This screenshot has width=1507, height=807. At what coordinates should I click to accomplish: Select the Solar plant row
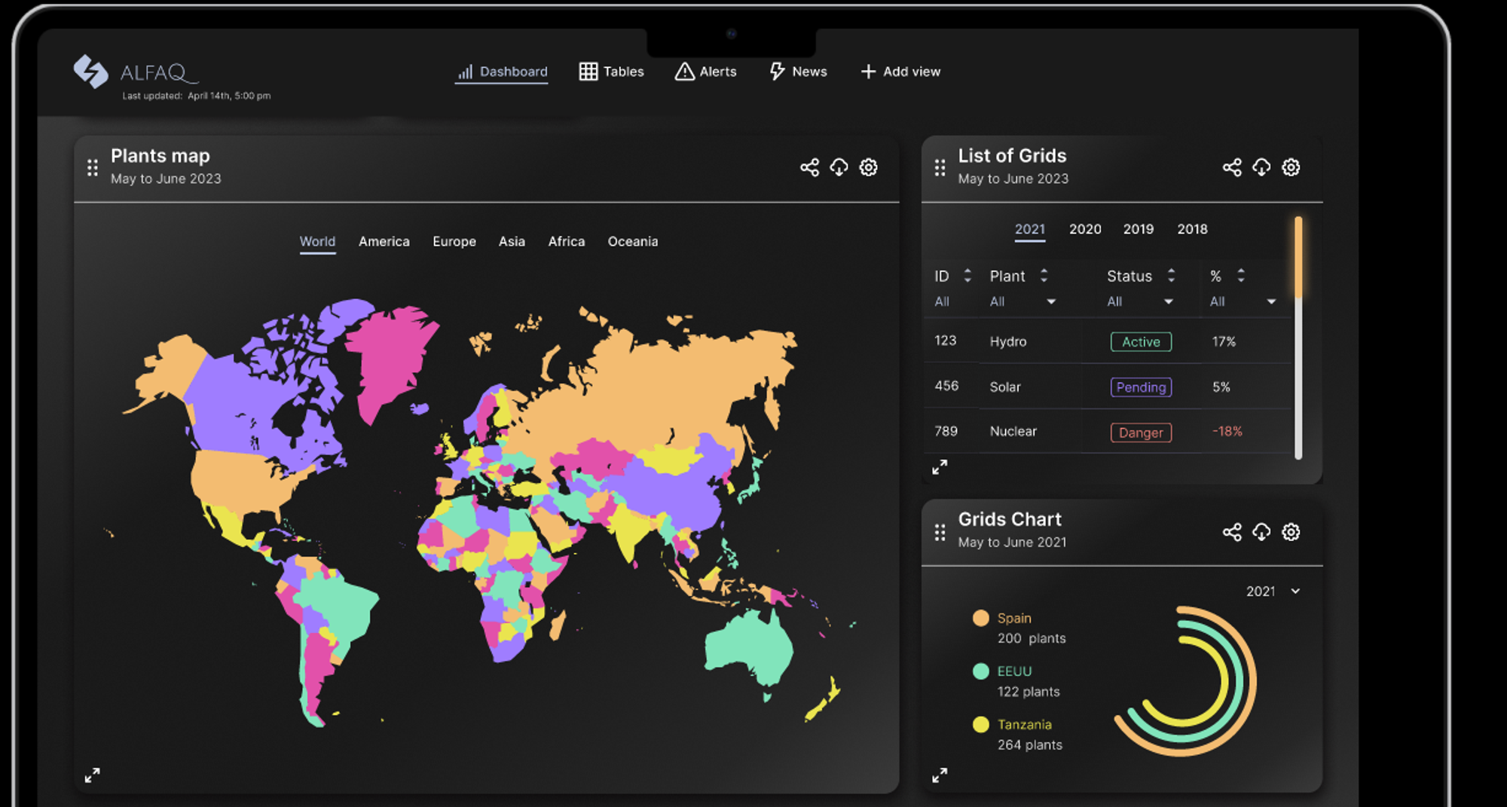click(1108, 387)
